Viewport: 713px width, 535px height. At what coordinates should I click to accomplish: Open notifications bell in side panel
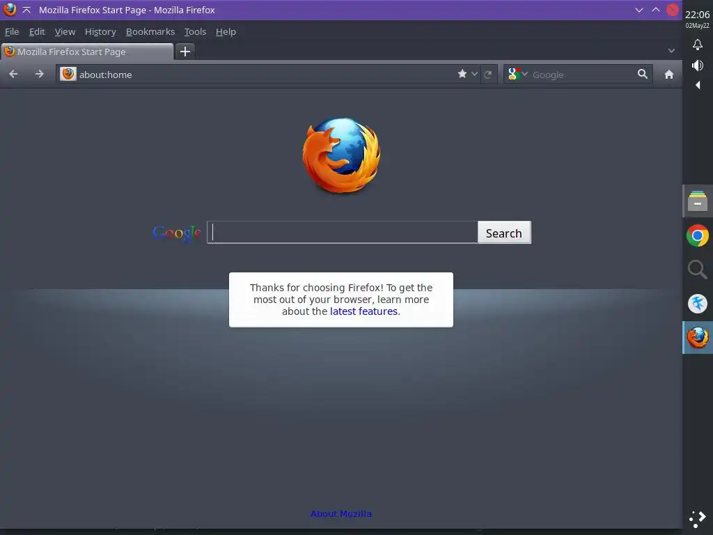tap(697, 45)
